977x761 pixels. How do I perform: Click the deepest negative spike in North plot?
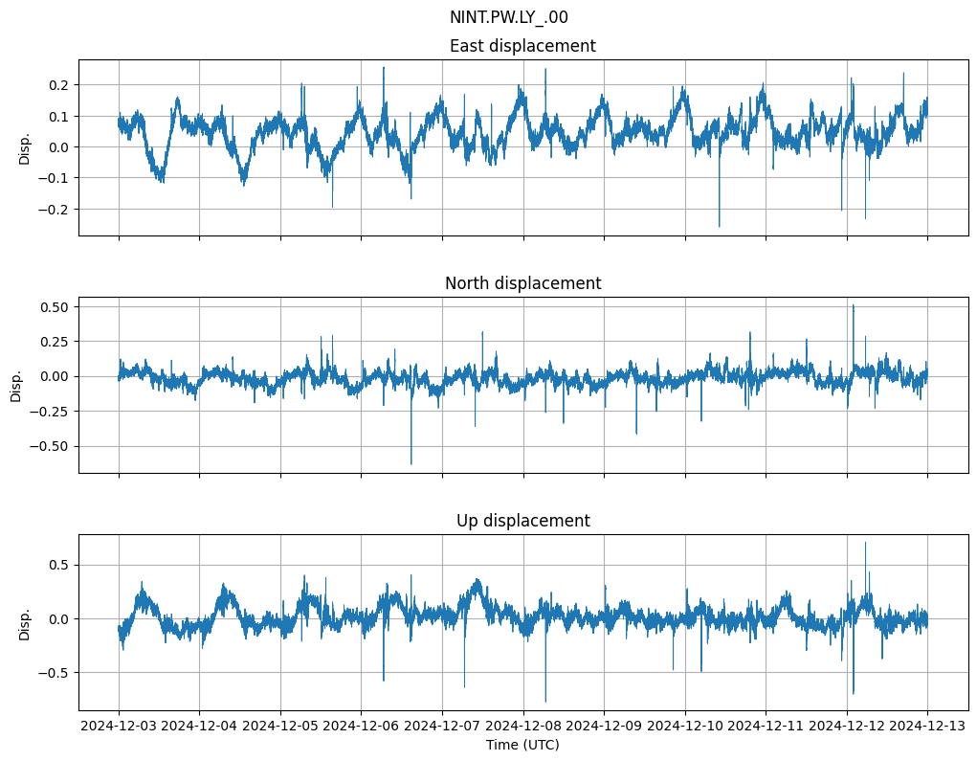(x=411, y=463)
